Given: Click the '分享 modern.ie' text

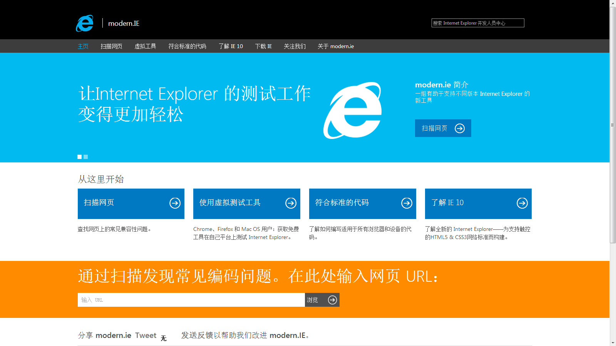Looking at the screenshot, I should tap(105, 335).
